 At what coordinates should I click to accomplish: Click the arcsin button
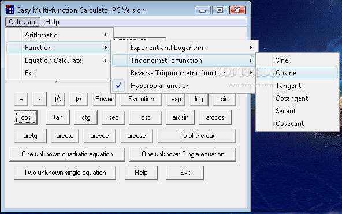[180, 117]
